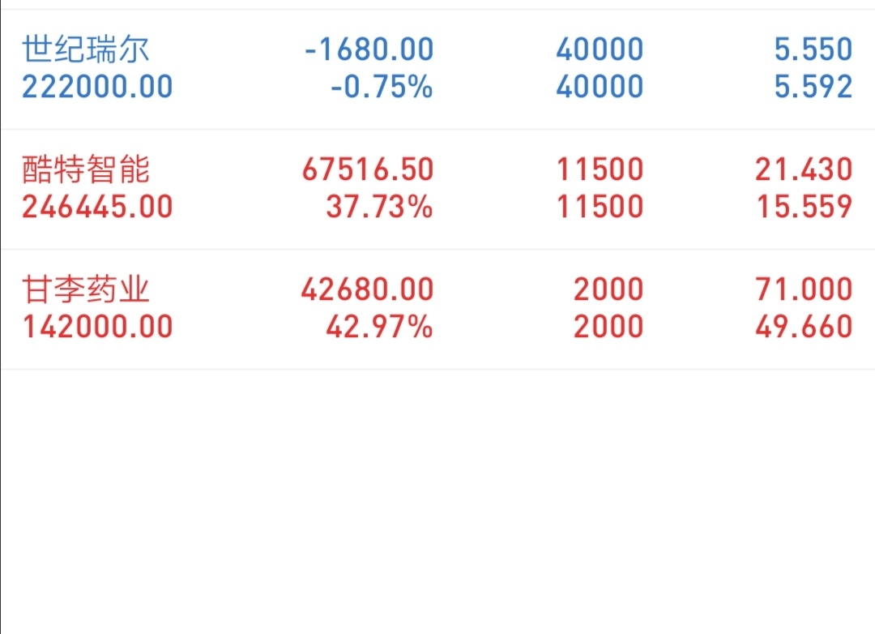Tap 甘李药业 profit amount 42680.00

point(368,289)
